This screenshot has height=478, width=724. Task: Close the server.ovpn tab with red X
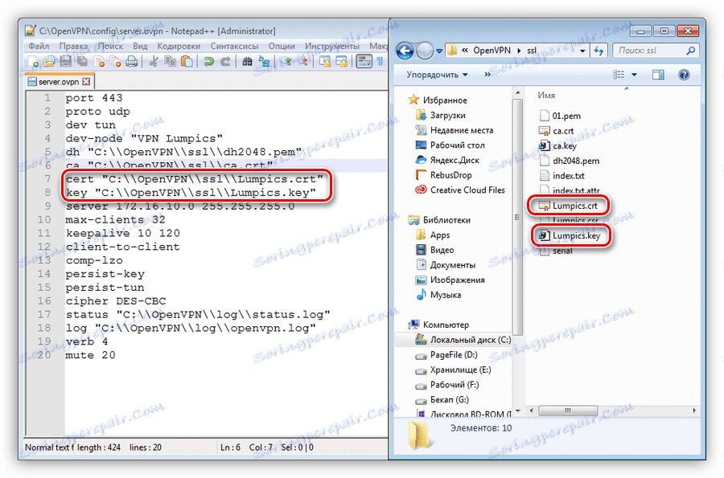[86, 82]
